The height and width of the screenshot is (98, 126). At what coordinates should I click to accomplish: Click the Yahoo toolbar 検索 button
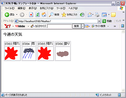77,26
